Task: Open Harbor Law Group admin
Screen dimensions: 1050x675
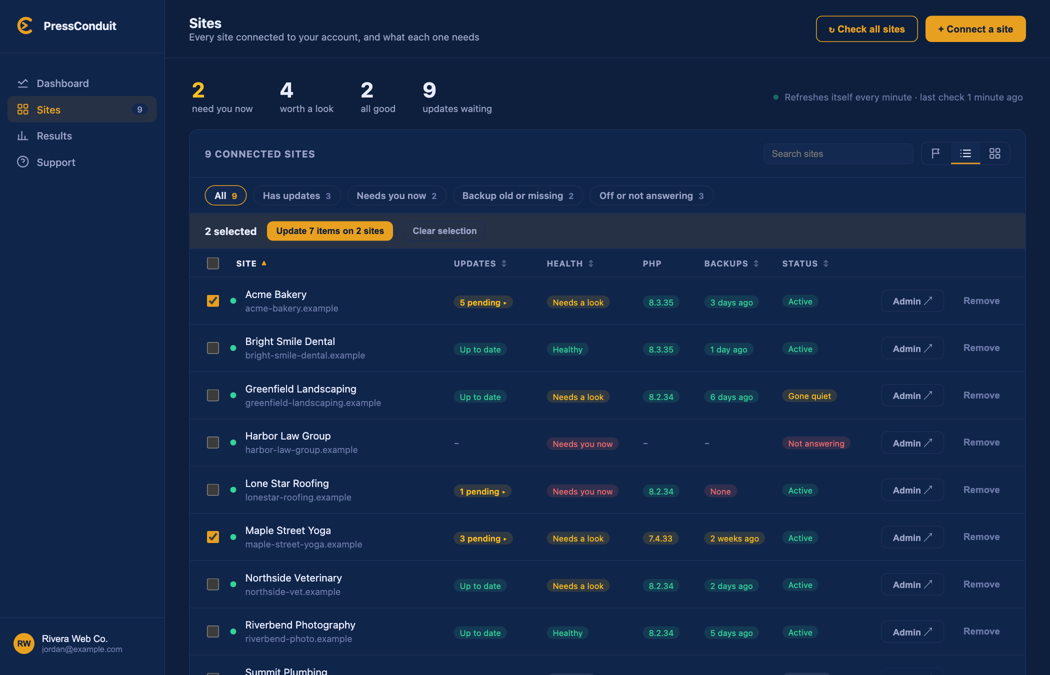Action: tap(912, 443)
